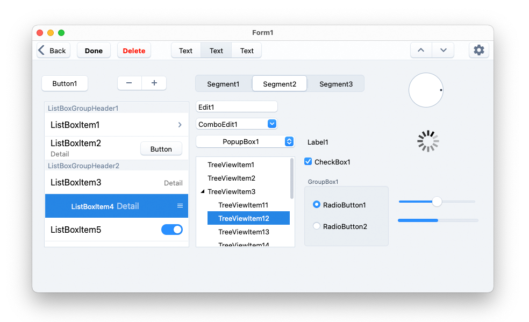Click the tree view vertical scrollbar

click(291, 178)
